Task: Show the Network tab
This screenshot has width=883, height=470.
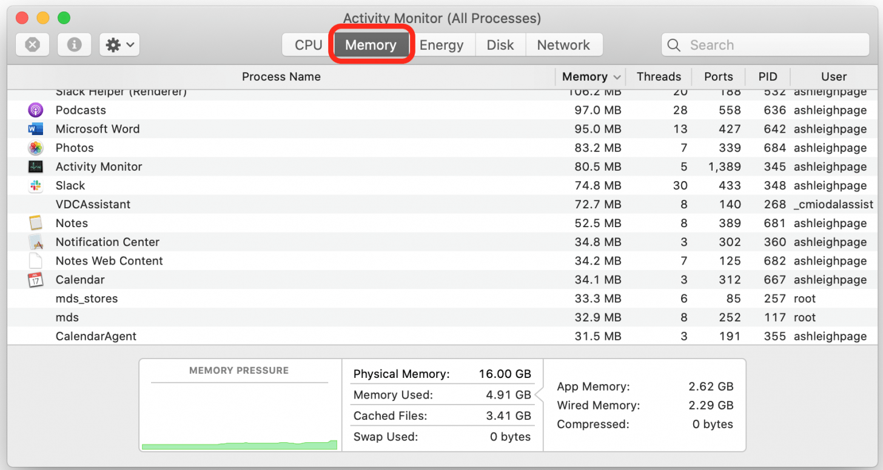Action: [563, 45]
